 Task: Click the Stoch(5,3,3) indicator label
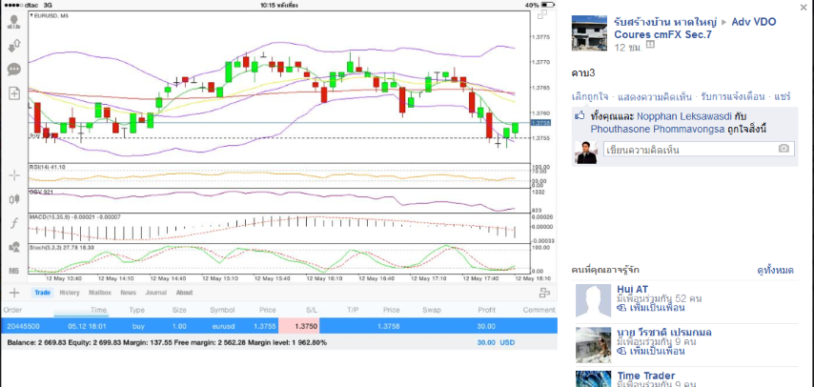(x=62, y=247)
